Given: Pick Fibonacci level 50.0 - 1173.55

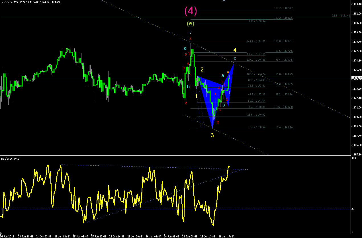Looking at the screenshot, I should tap(284, 84).
